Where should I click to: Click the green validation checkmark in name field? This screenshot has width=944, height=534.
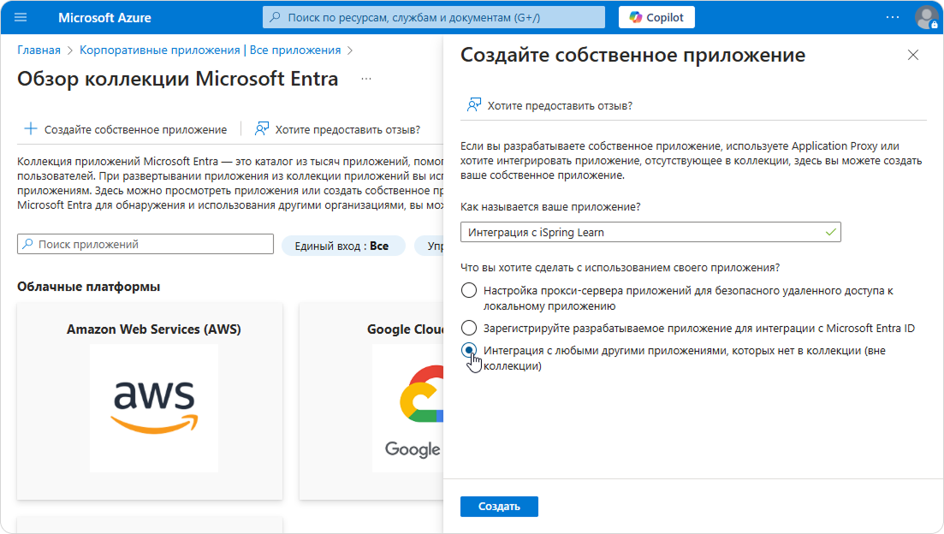pos(831,233)
